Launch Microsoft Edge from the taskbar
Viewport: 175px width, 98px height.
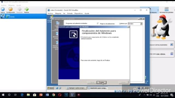point(22,95)
